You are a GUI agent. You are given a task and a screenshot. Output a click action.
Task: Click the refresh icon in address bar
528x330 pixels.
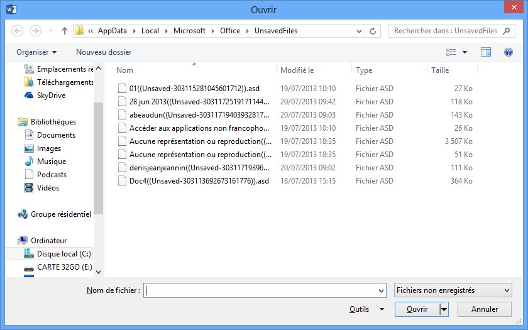click(x=373, y=31)
